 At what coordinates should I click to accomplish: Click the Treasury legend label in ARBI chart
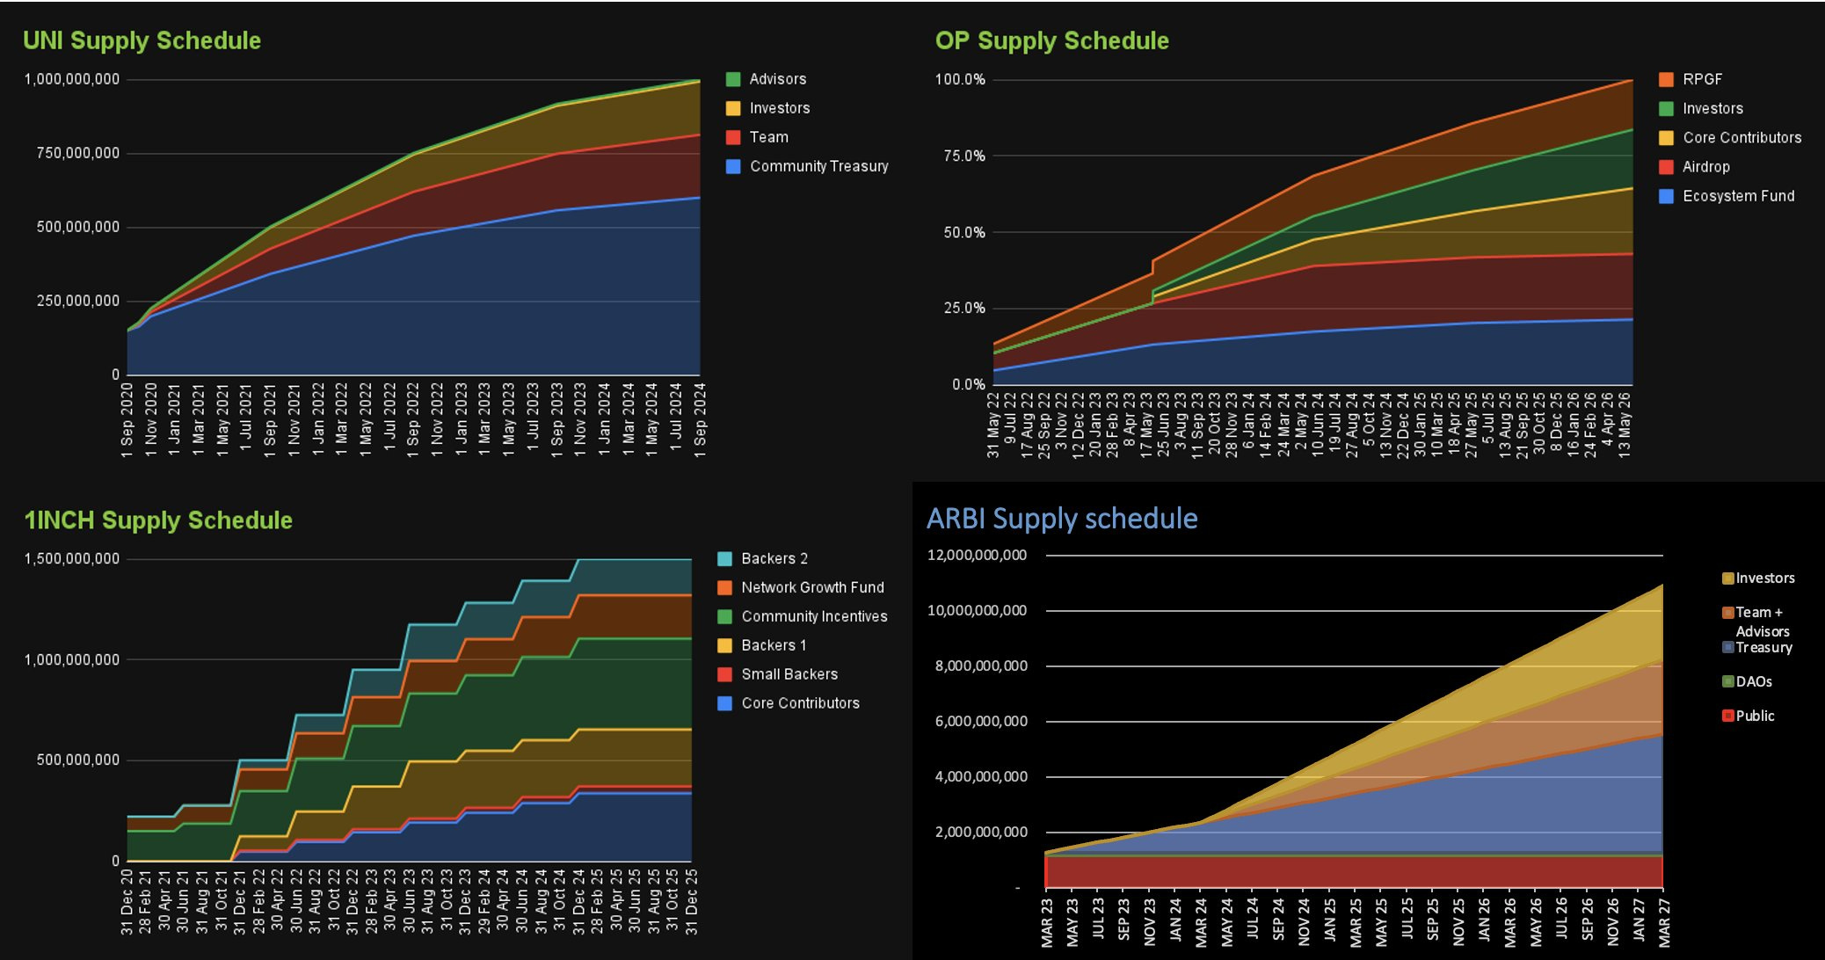(x=1764, y=647)
